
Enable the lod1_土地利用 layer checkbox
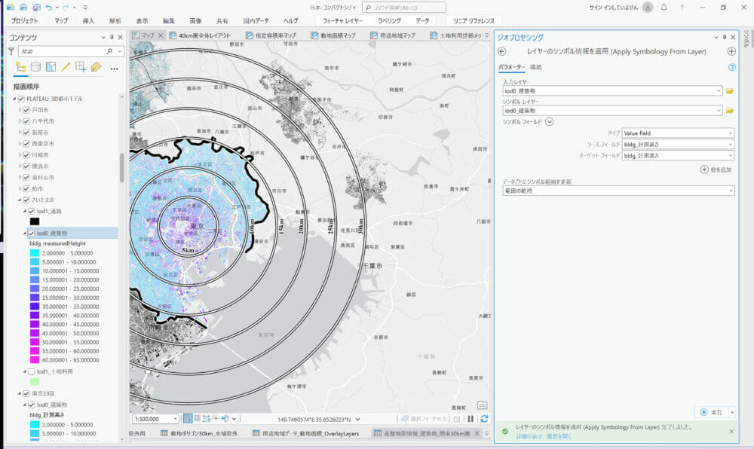click(x=32, y=371)
